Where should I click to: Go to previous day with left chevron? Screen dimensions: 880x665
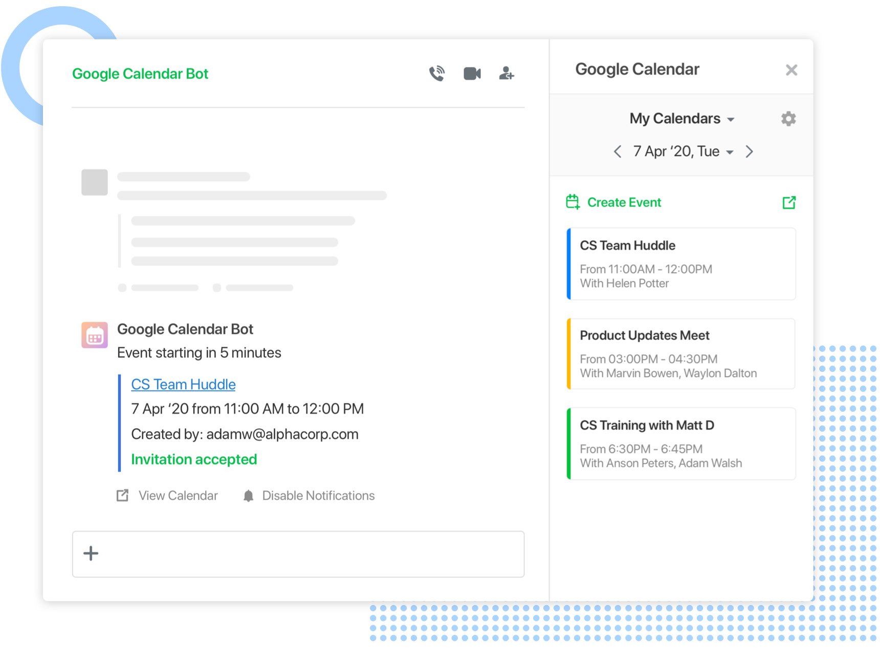point(618,151)
